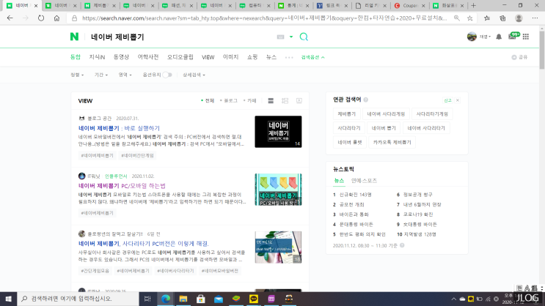Select 연예·스포츠 tab in 뉴스토픽
545x306 pixels.
(x=364, y=180)
